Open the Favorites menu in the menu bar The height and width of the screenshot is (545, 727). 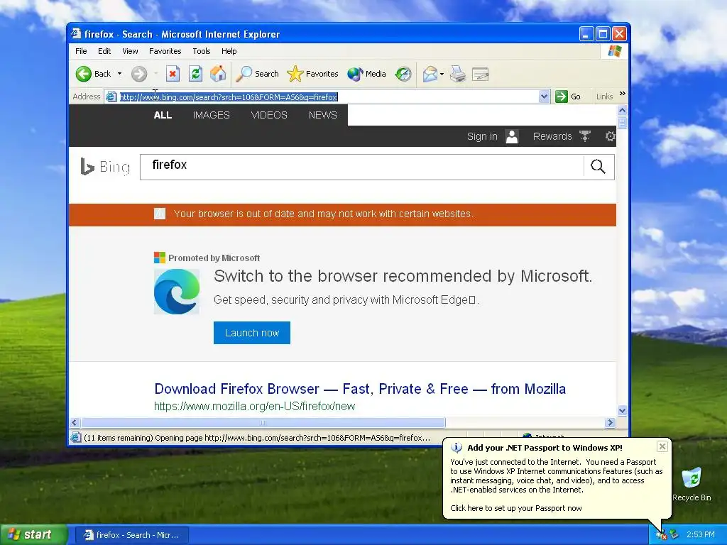click(x=165, y=51)
